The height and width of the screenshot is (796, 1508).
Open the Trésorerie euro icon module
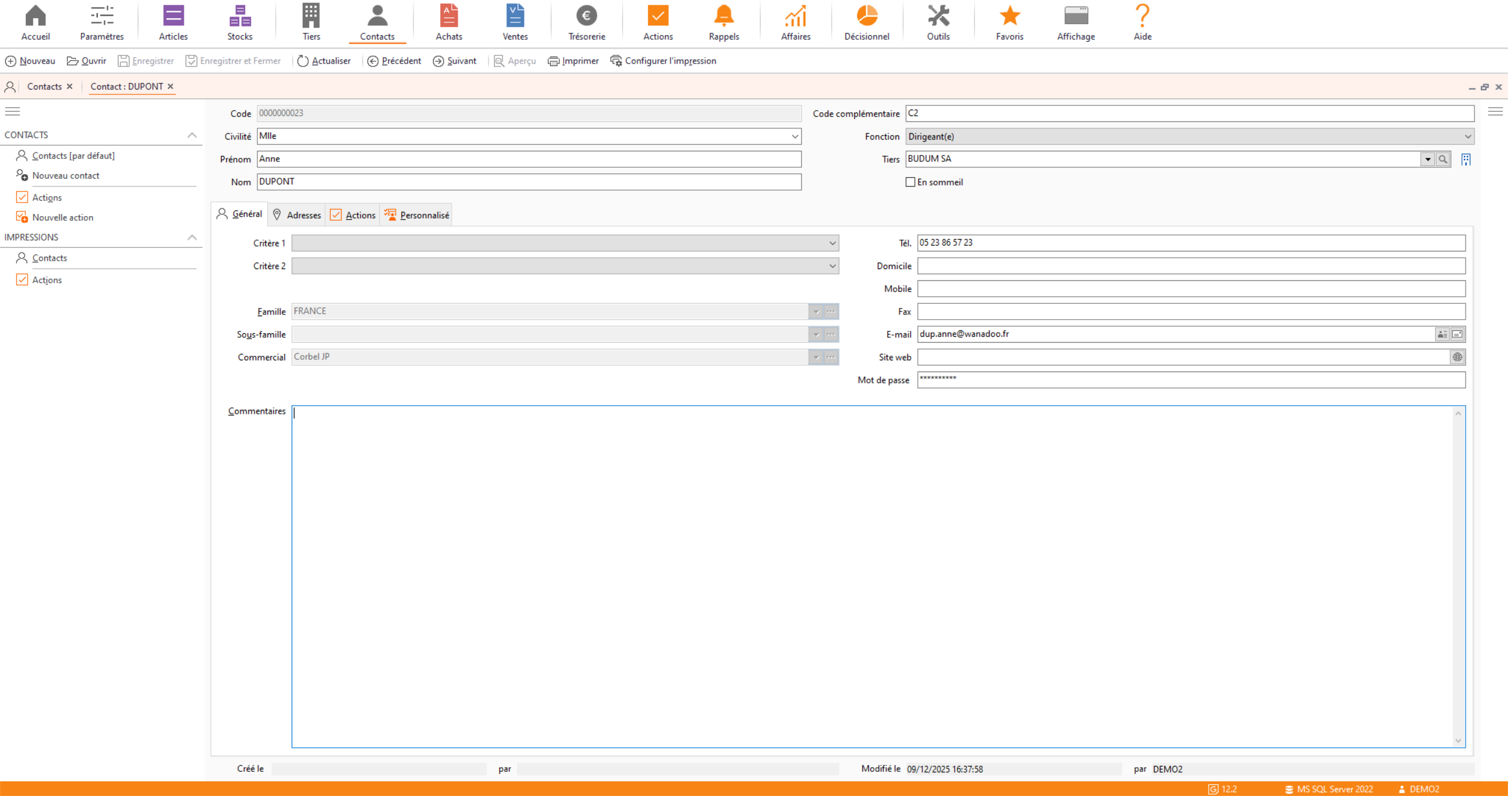point(586,22)
